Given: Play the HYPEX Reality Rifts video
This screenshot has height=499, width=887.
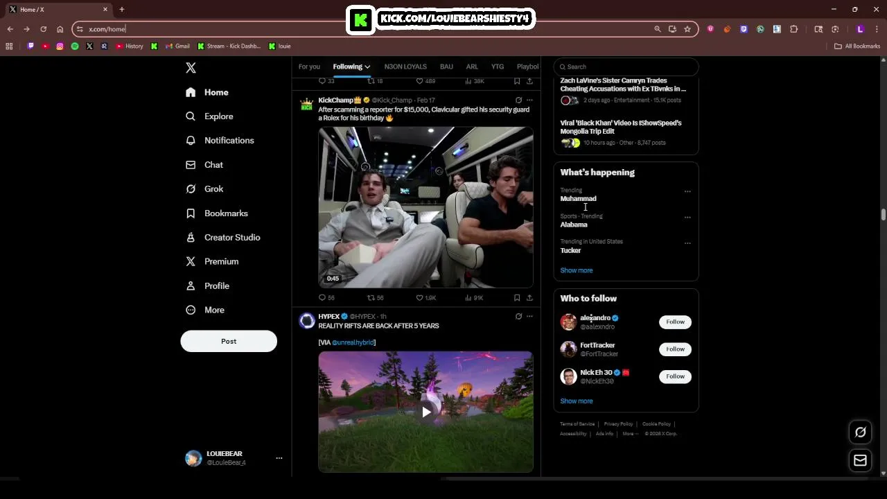Looking at the screenshot, I should point(426,412).
